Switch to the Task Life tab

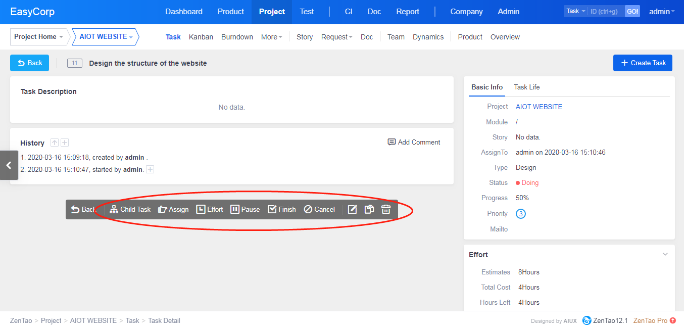526,87
